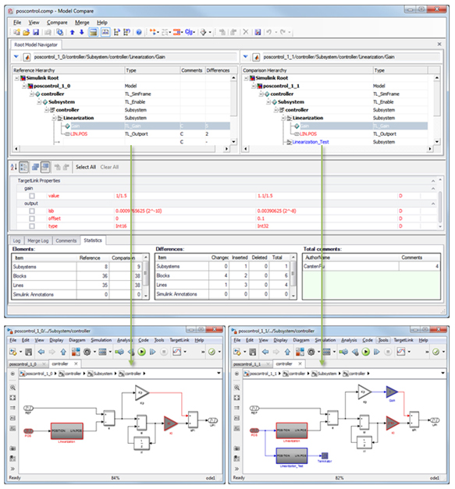Switch to the Comments tab

coord(66,241)
